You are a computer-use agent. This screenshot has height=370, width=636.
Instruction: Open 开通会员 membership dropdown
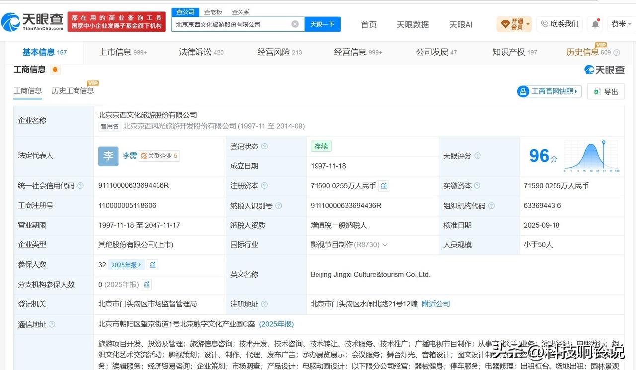[x=514, y=24]
